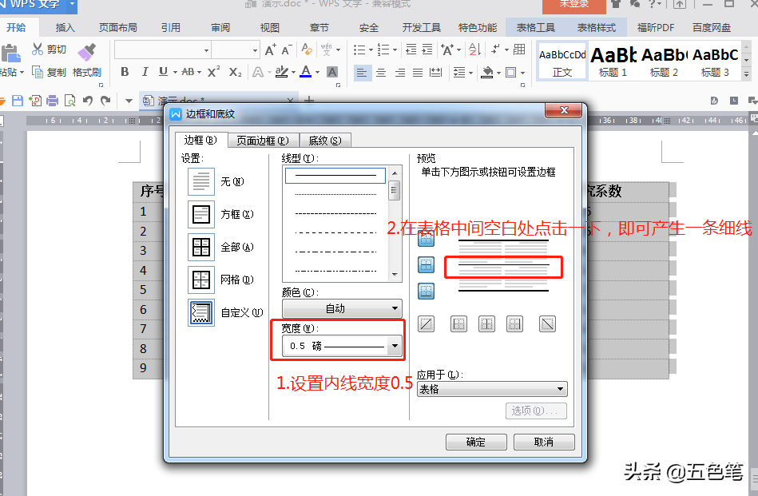The height and width of the screenshot is (496, 758).
Task: Click the sort A-Z icon in ribbon
Action: (474, 50)
